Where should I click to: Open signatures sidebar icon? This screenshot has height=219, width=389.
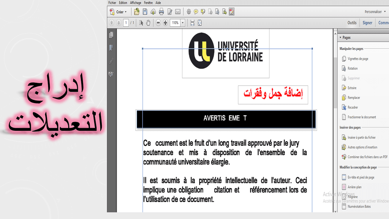click(x=111, y=74)
